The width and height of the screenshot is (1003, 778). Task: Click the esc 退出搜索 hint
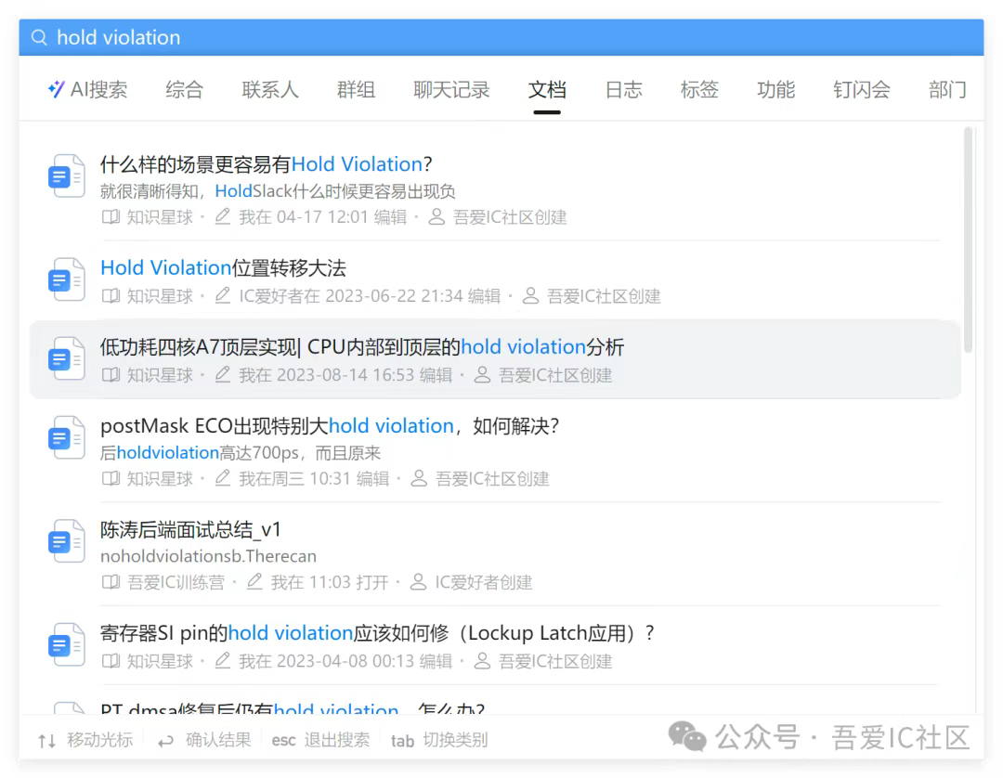click(320, 740)
